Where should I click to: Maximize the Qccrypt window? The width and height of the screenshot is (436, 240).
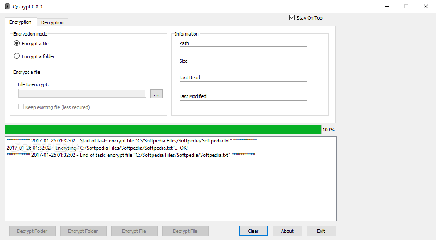tap(406, 6)
